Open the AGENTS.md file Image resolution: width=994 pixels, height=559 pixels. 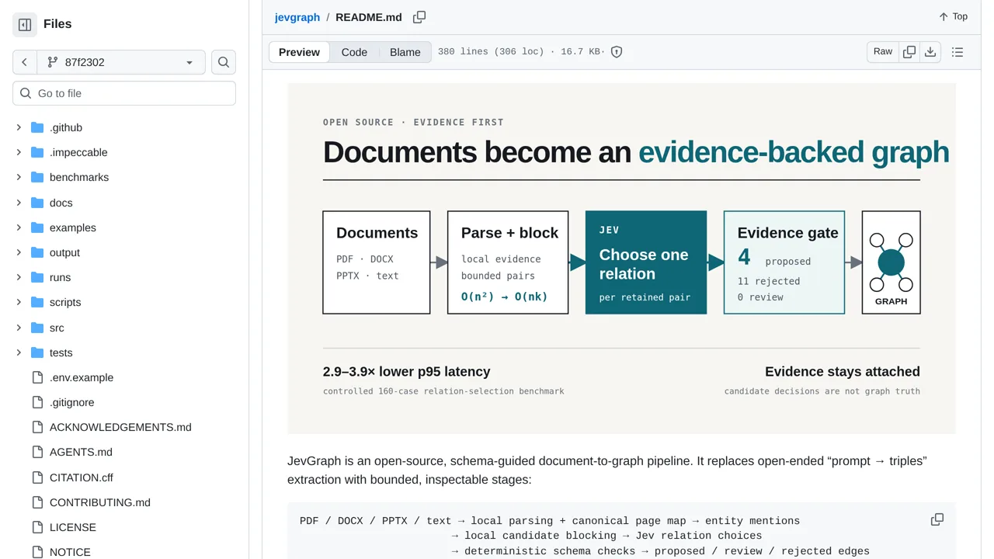point(81,452)
